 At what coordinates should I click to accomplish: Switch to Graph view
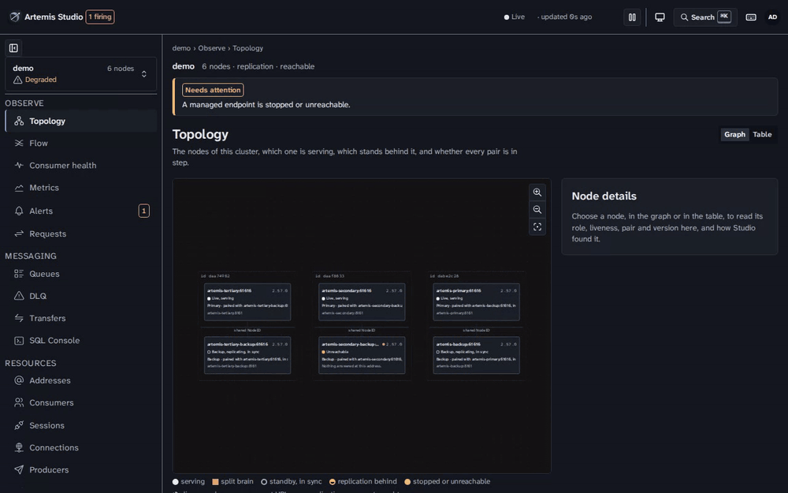point(734,134)
